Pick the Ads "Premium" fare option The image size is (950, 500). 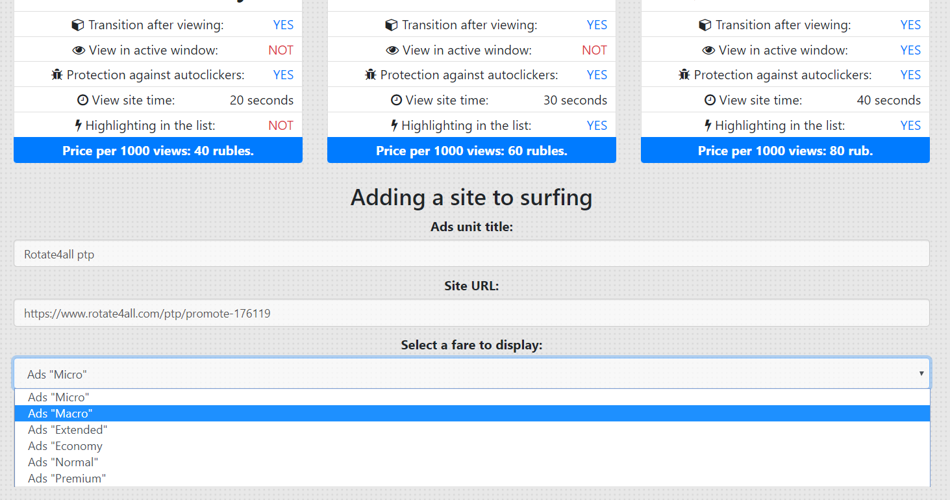click(67, 479)
